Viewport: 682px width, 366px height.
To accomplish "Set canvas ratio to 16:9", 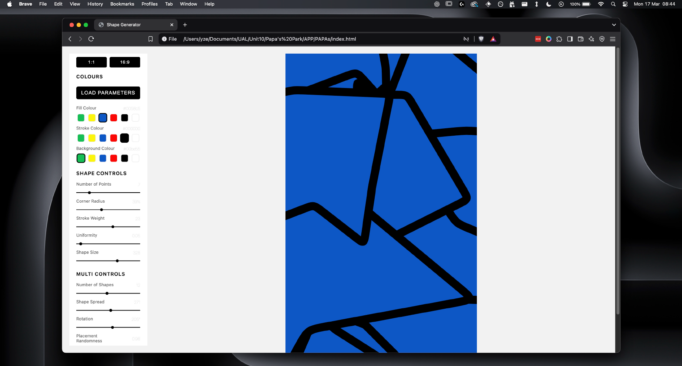I will [125, 62].
